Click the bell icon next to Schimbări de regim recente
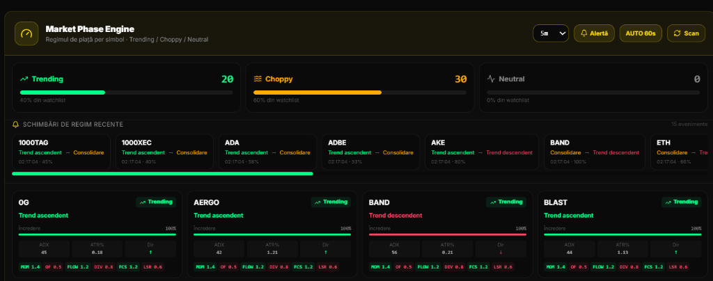Viewport: 713px width, 281px height. pos(16,125)
